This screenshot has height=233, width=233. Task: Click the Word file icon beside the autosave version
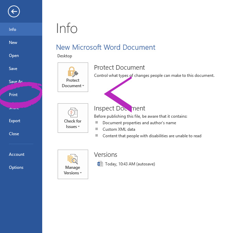(x=100, y=164)
